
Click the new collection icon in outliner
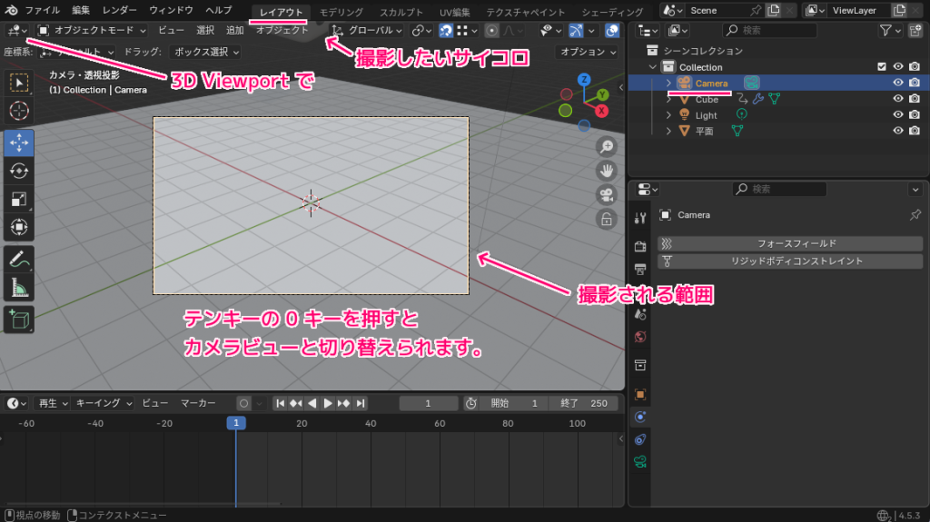pos(915,30)
